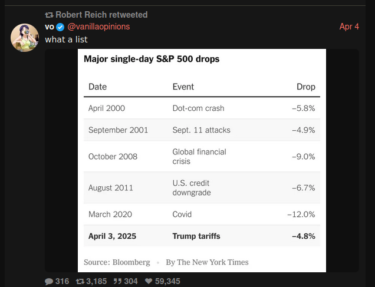375x287 pixels.
Task: Click the vo display name
Action: (x=50, y=27)
